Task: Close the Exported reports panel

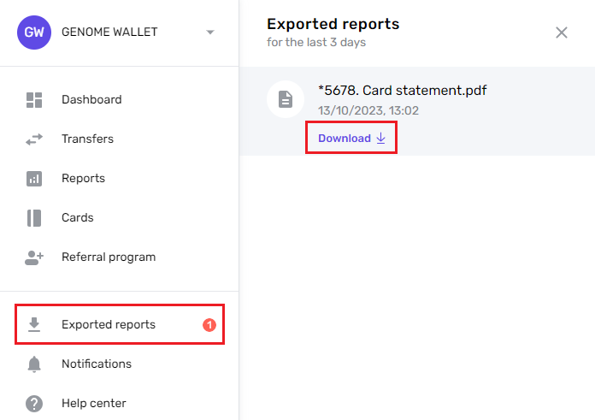Action: (x=562, y=33)
